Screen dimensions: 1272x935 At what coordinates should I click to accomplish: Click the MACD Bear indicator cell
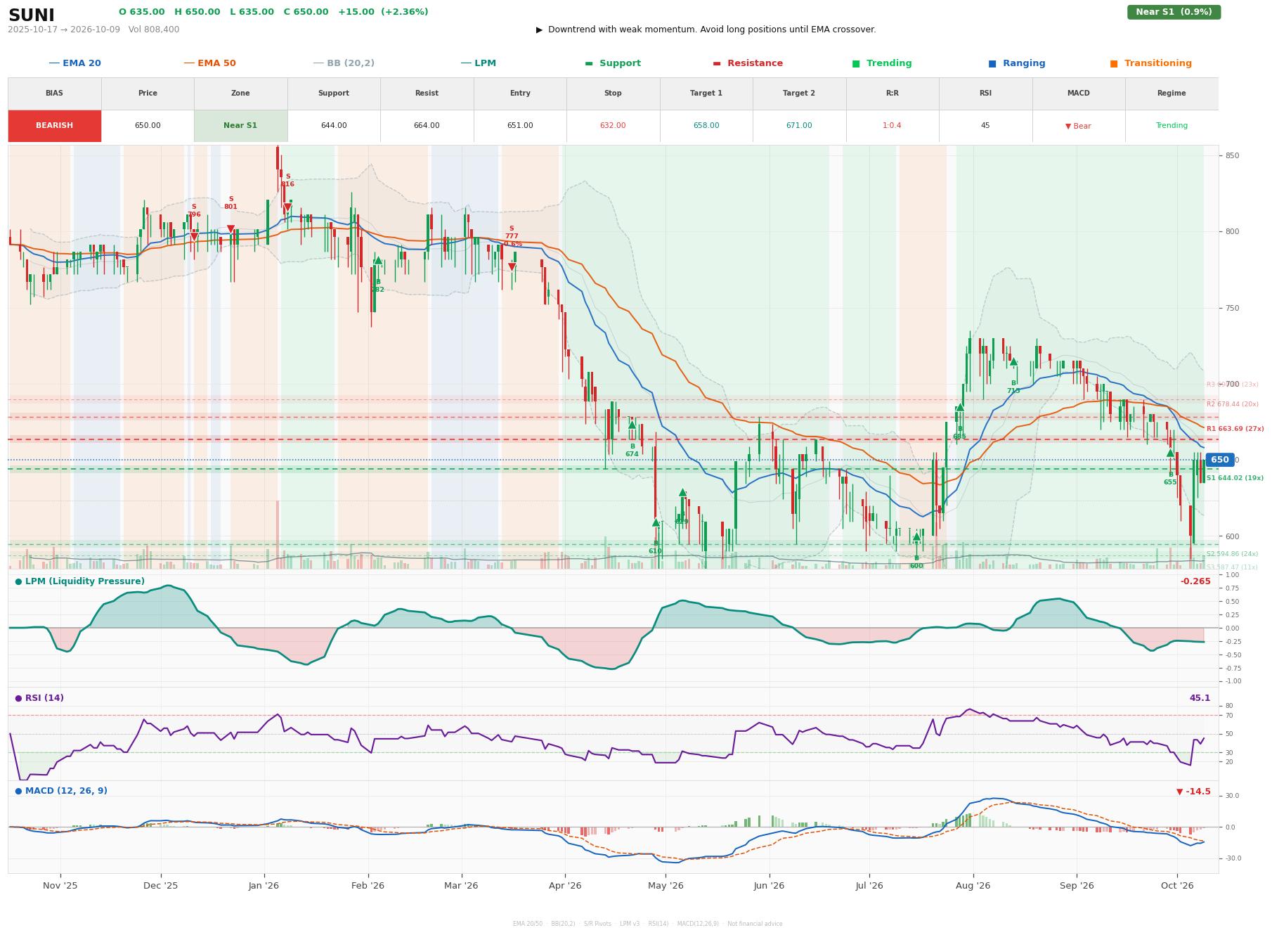coord(1078,126)
